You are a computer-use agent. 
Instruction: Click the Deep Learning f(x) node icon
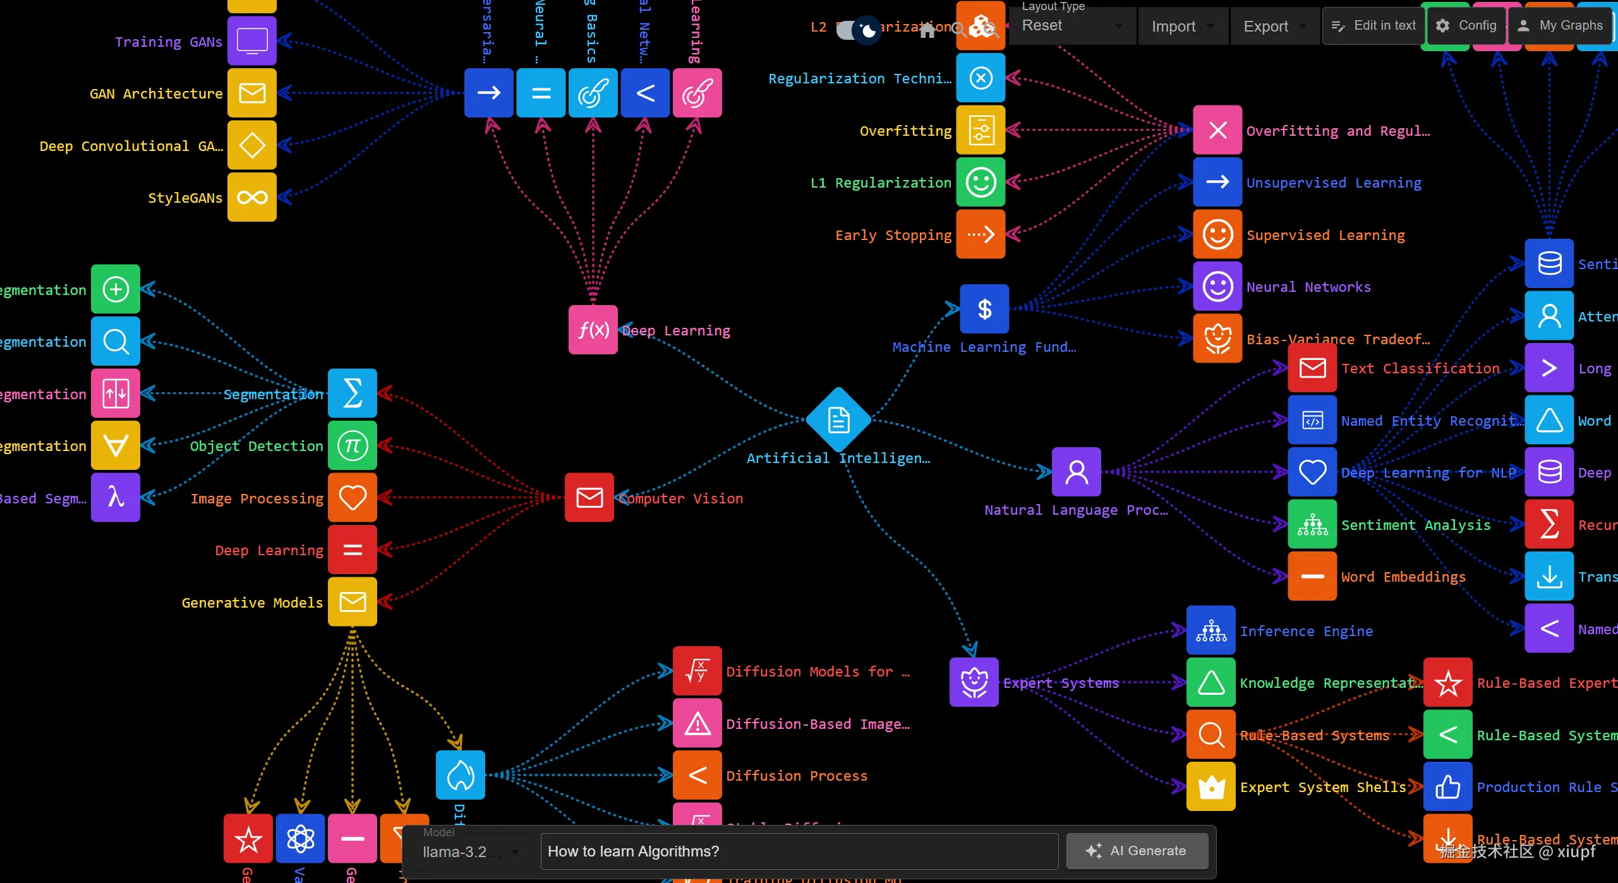pyautogui.click(x=593, y=330)
